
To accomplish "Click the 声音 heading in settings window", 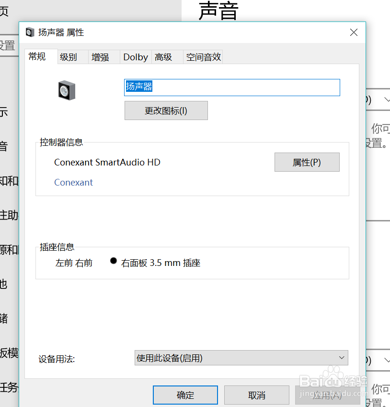I will tap(218, 11).
